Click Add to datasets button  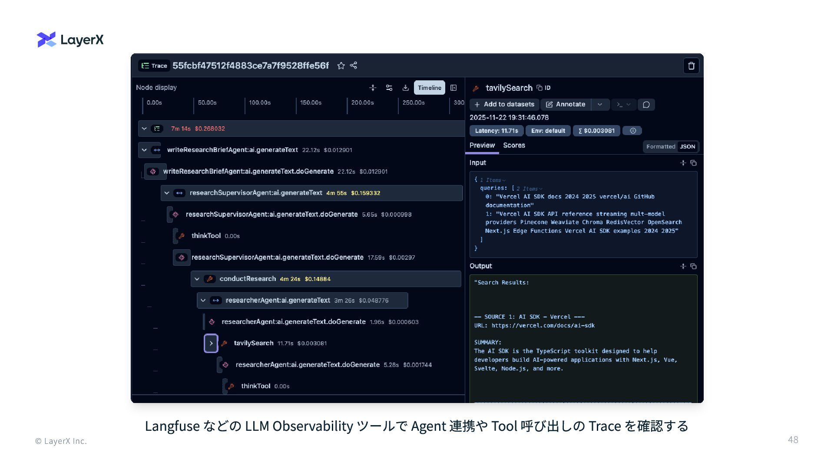pos(504,105)
